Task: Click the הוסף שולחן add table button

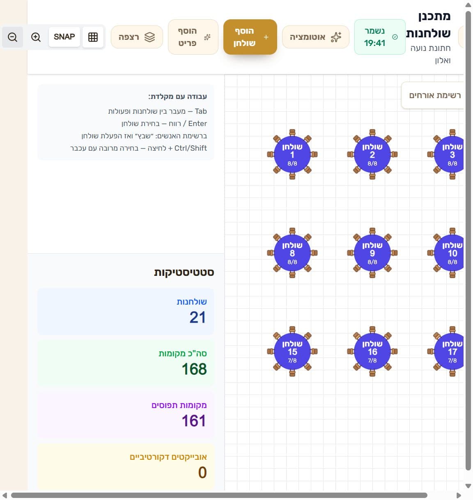Action: pyautogui.click(x=250, y=37)
